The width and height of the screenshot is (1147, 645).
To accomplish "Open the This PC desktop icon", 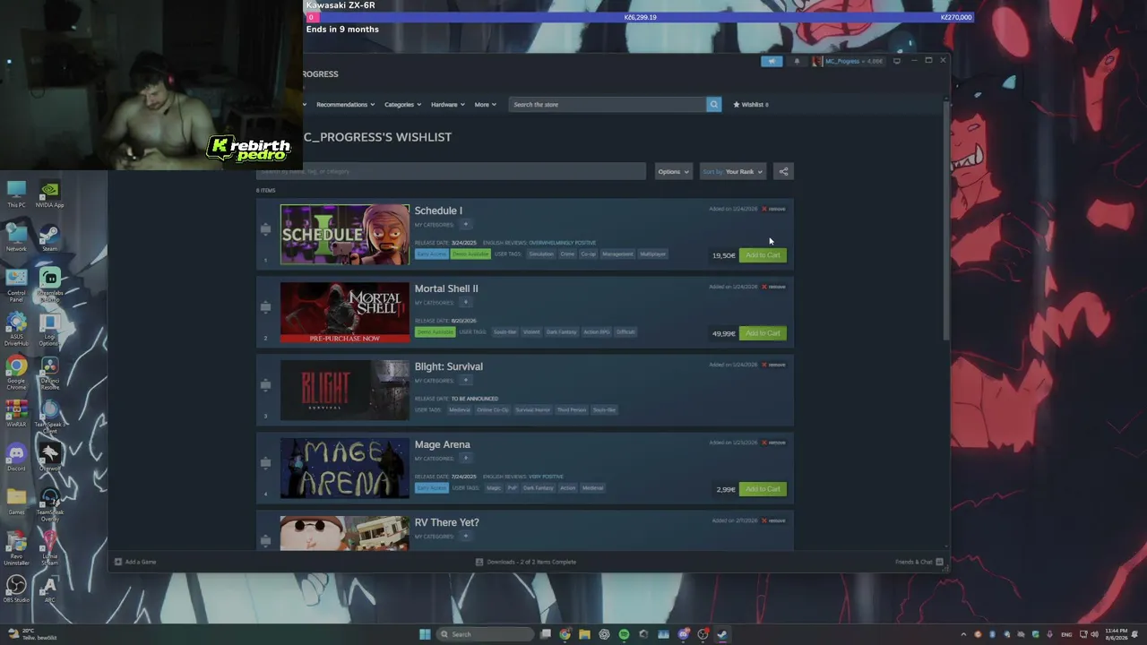I will tap(16, 192).
